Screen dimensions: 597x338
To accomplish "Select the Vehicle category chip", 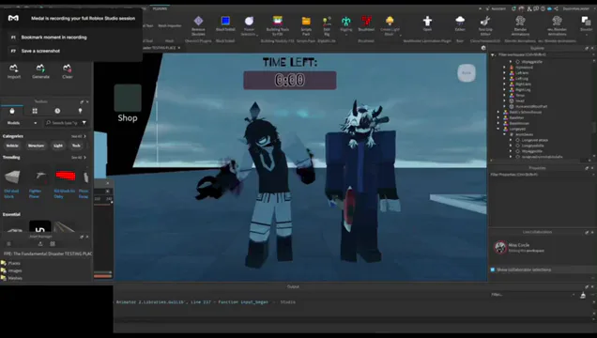I will 12,146.
